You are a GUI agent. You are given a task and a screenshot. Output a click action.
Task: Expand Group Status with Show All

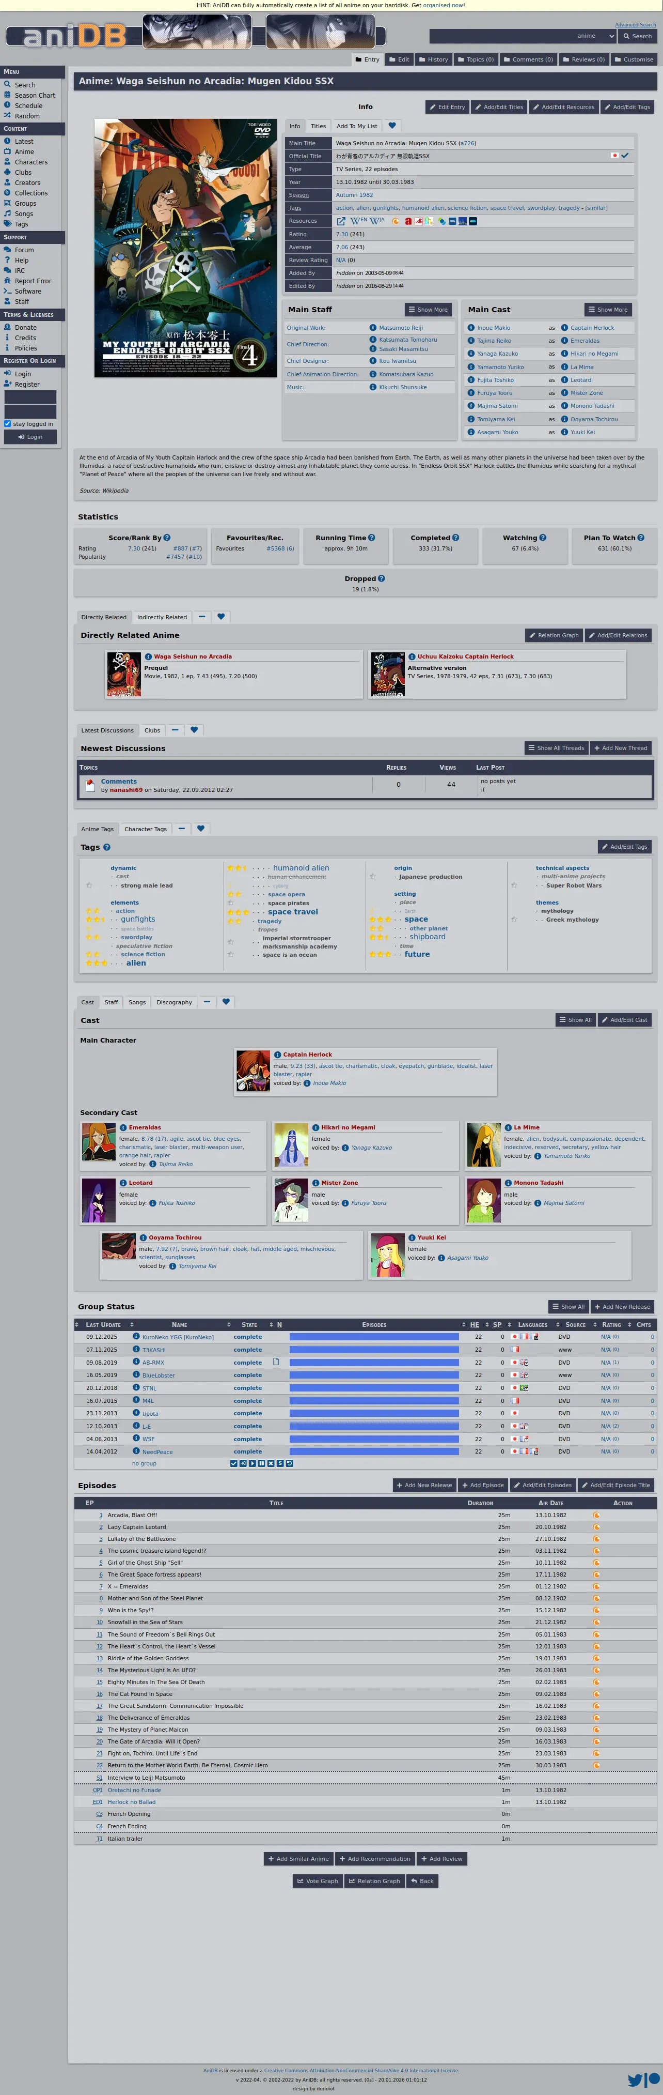(x=569, y=1306)
